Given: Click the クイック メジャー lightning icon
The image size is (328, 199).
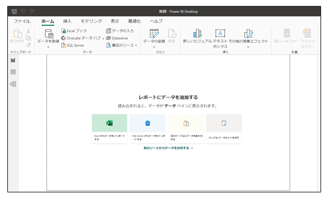Looking at the screenshot, I should (x=307, y=33).
